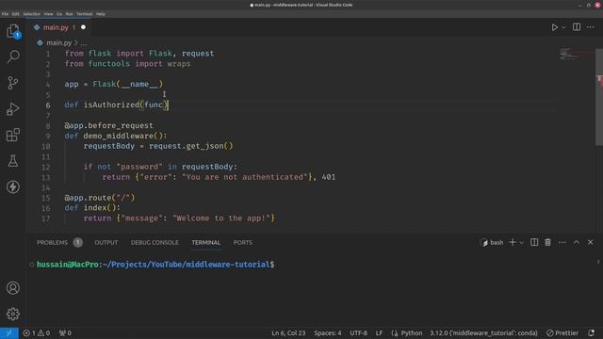Open the Run menu

pyautogui.click(x=69, y=14)
